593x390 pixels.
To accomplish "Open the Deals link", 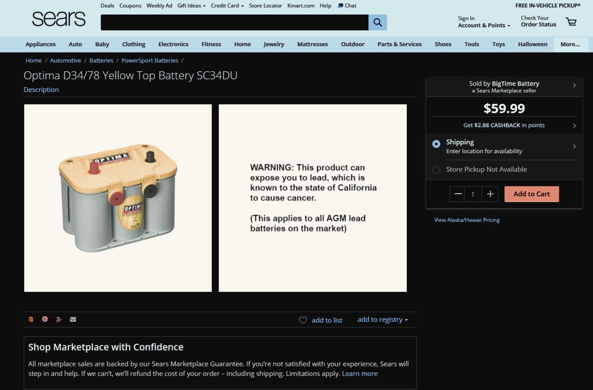I will tap(108, 6).
